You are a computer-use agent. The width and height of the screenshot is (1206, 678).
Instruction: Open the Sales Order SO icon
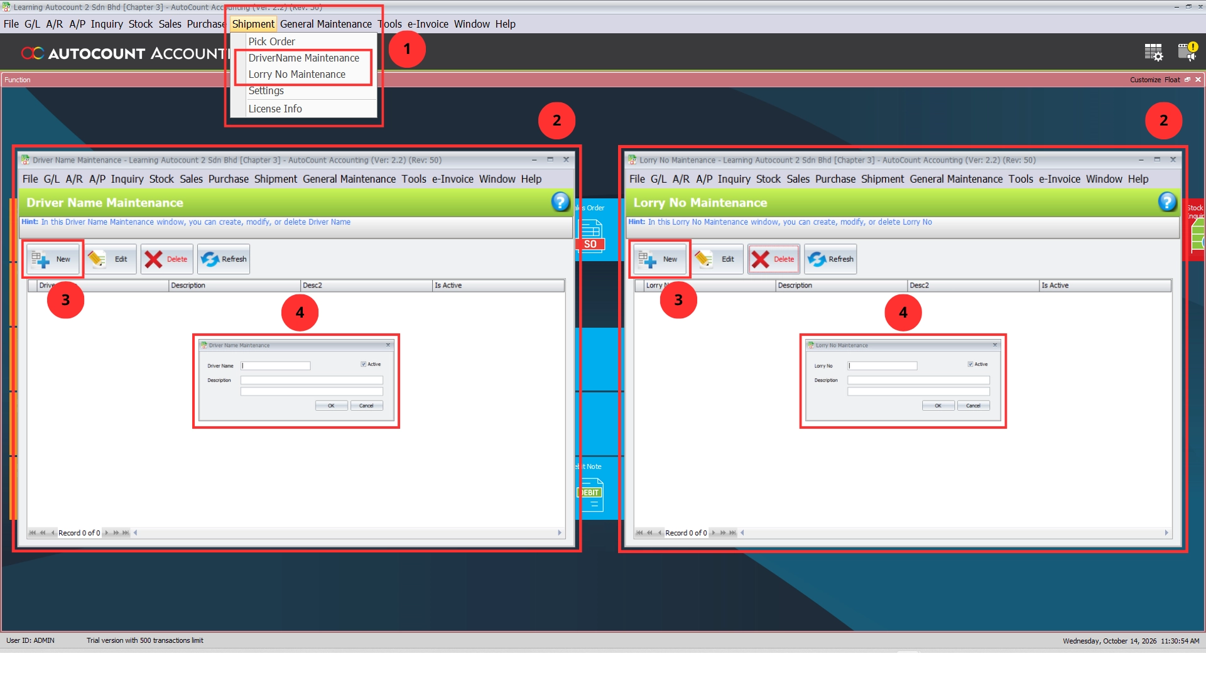pos(590,235)
